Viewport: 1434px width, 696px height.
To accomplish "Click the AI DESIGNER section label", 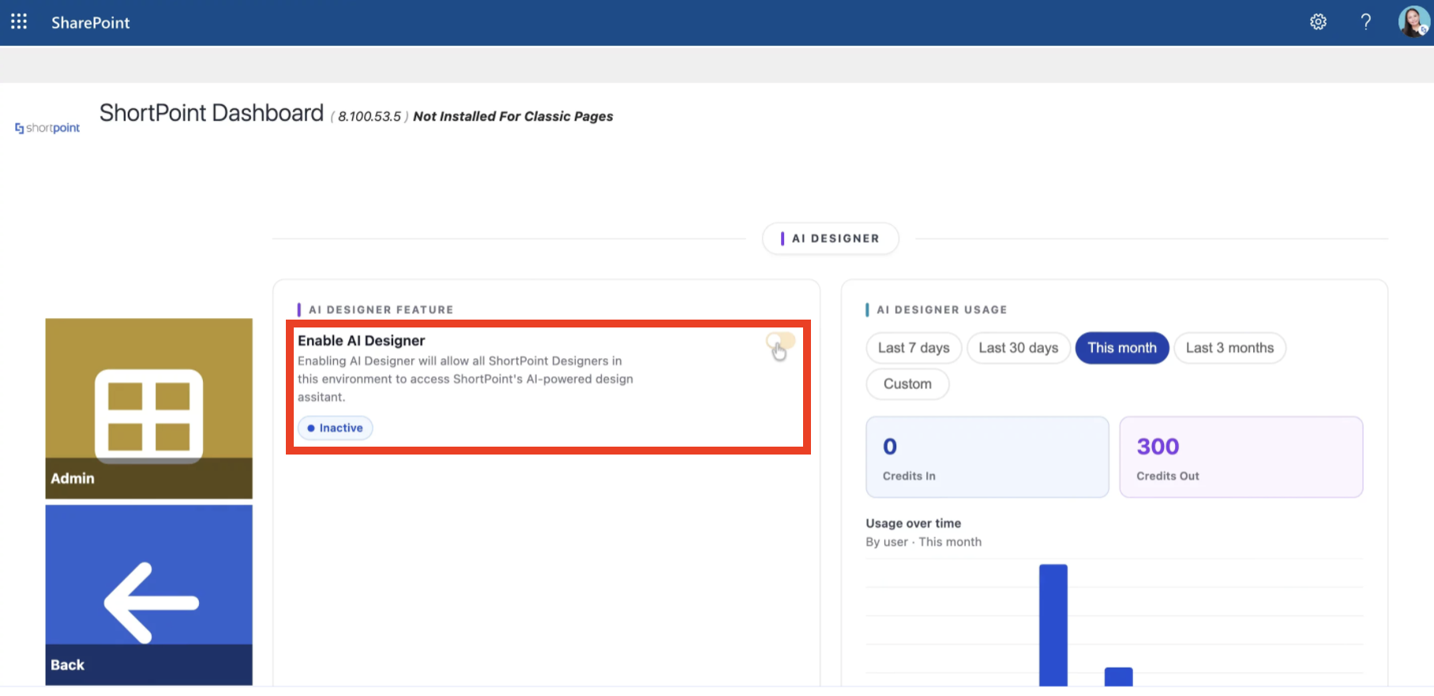I will tap(831, 238).
